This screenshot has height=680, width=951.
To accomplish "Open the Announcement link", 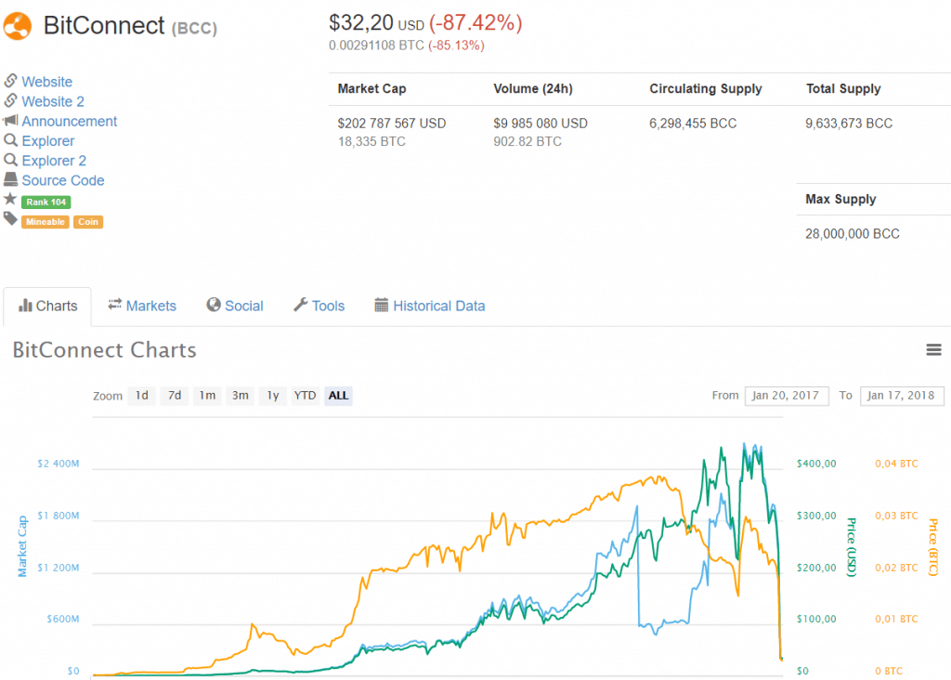I will (69, 122).
